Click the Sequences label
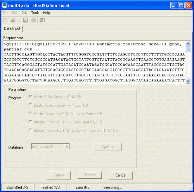 pyautogui.click(x=13, y=38)
